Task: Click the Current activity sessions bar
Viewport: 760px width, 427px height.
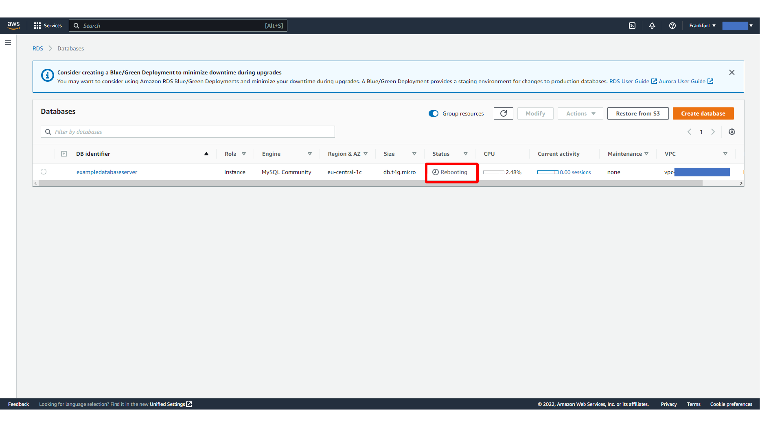Action: (548, 172)
